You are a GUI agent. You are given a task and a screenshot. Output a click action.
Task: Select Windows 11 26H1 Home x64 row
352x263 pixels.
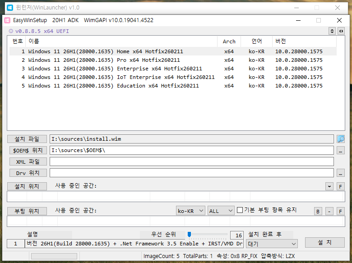point(173,51)
